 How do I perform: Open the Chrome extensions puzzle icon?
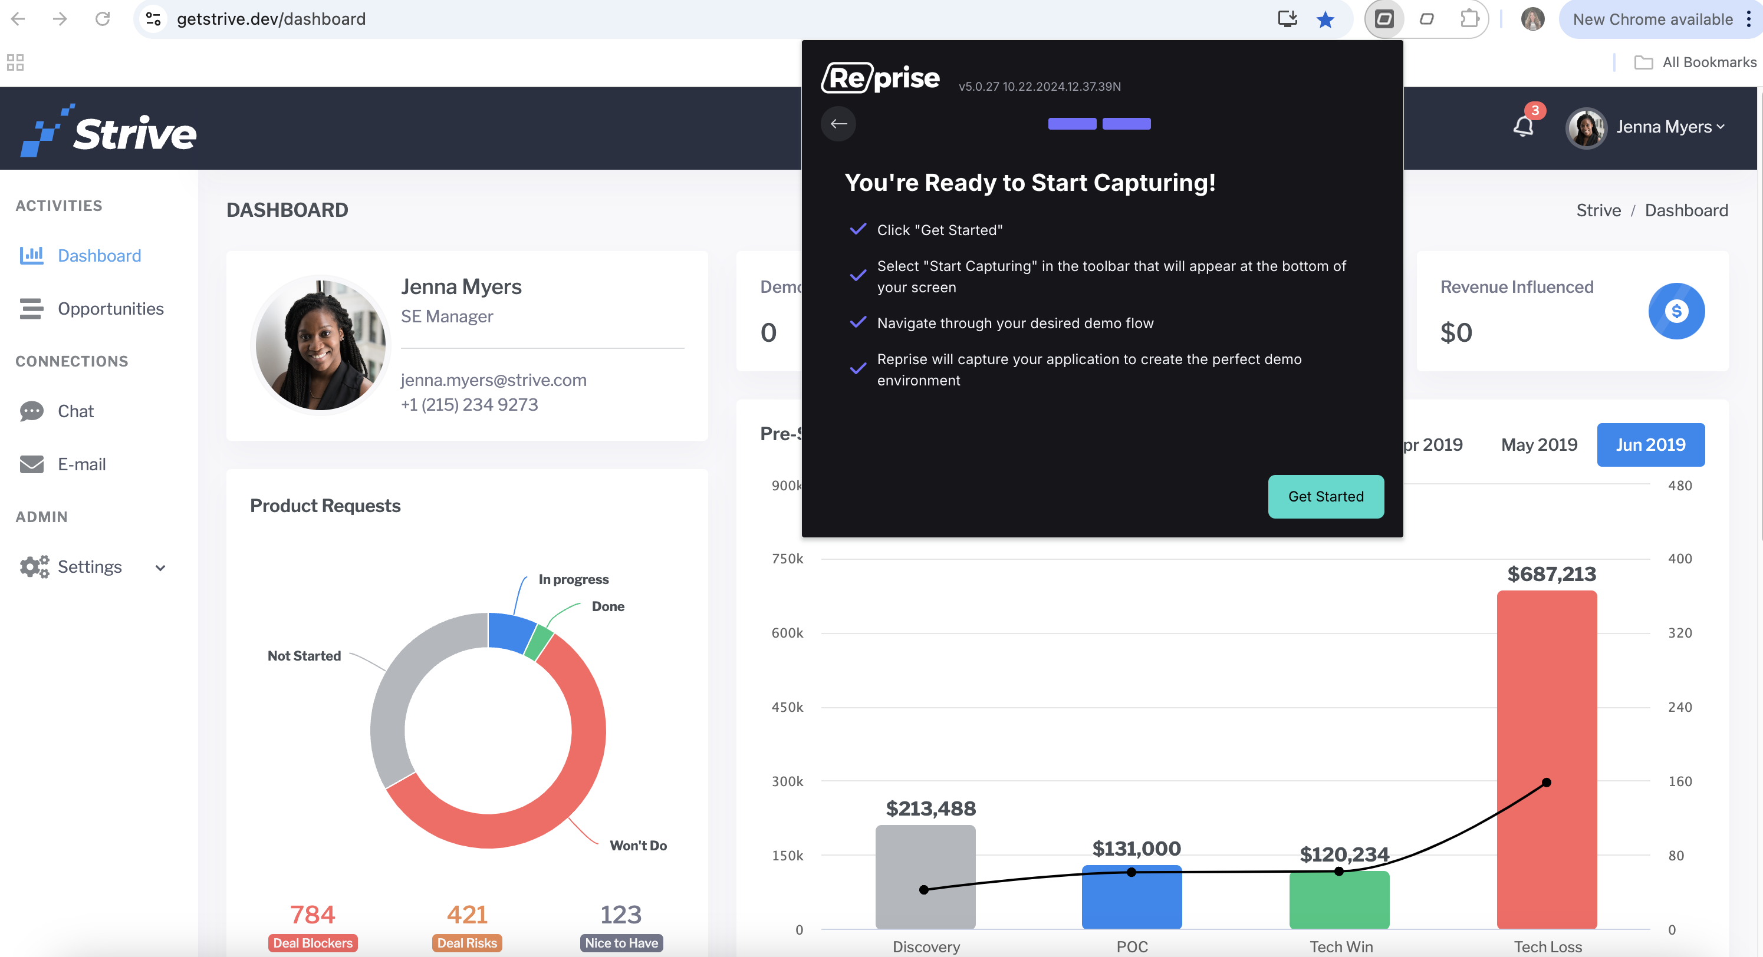(x=1469, y=19)
